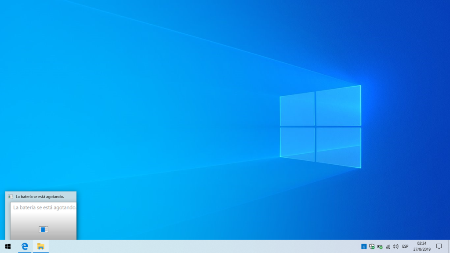Mute sound via the speaker tray icon
This screenshot has height=253, width=450.
point(396,246)
